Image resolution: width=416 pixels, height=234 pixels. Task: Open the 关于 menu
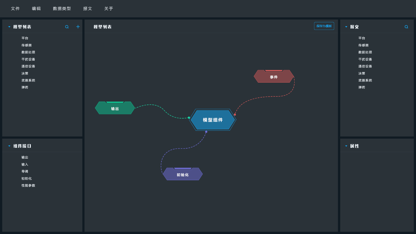click(109, 9)
